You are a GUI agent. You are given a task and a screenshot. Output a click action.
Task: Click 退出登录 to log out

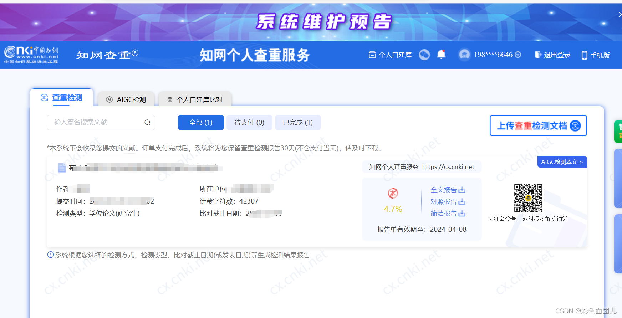point(552,55)
